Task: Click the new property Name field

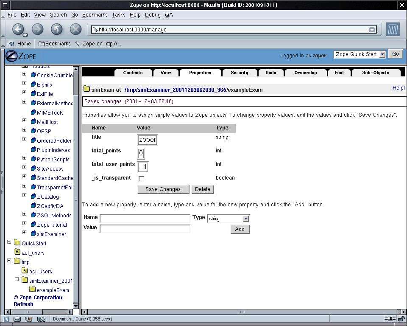Action: click(145, 219)
